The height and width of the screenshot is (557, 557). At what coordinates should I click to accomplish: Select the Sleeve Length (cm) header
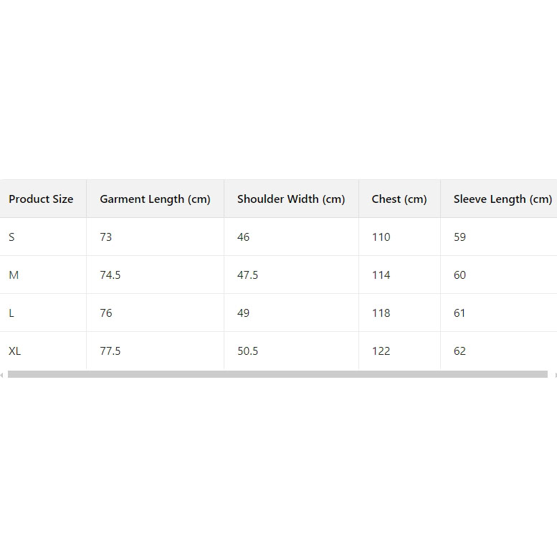(503, 199)
